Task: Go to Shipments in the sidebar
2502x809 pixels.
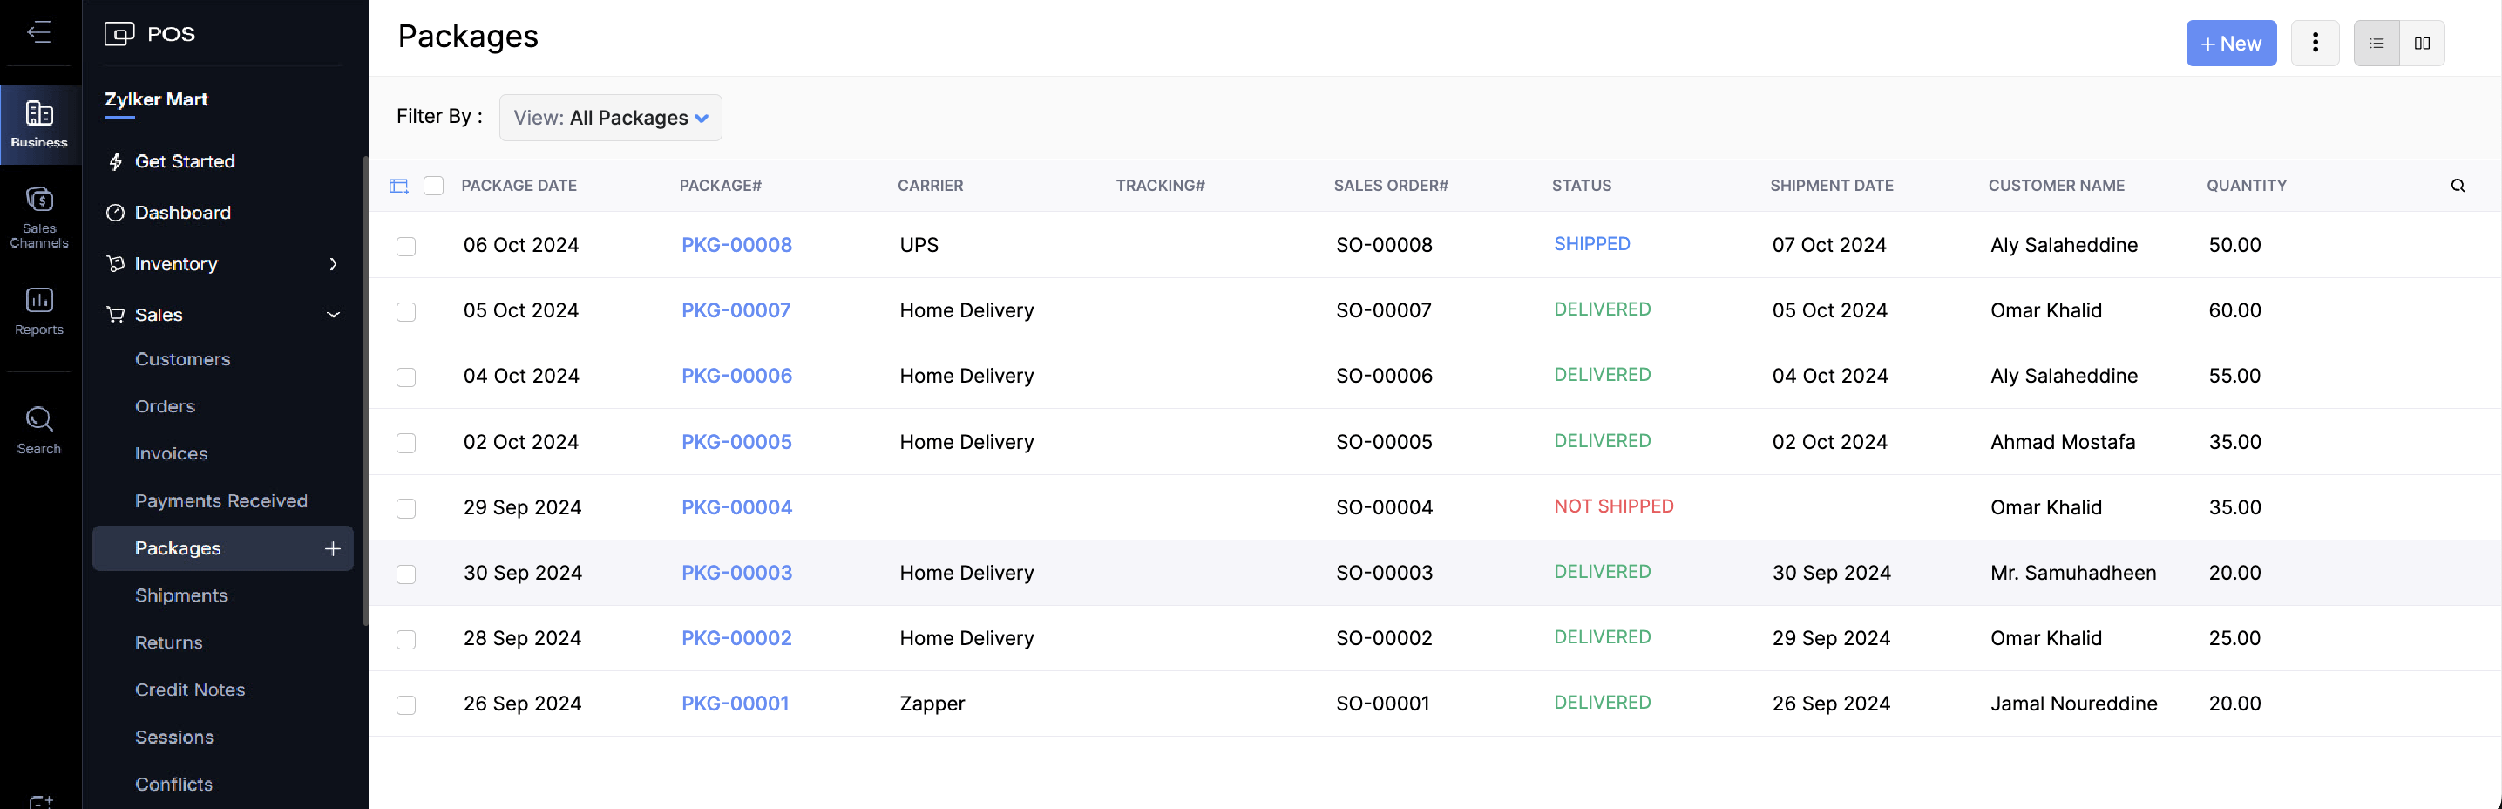Action: coord(180,595)
